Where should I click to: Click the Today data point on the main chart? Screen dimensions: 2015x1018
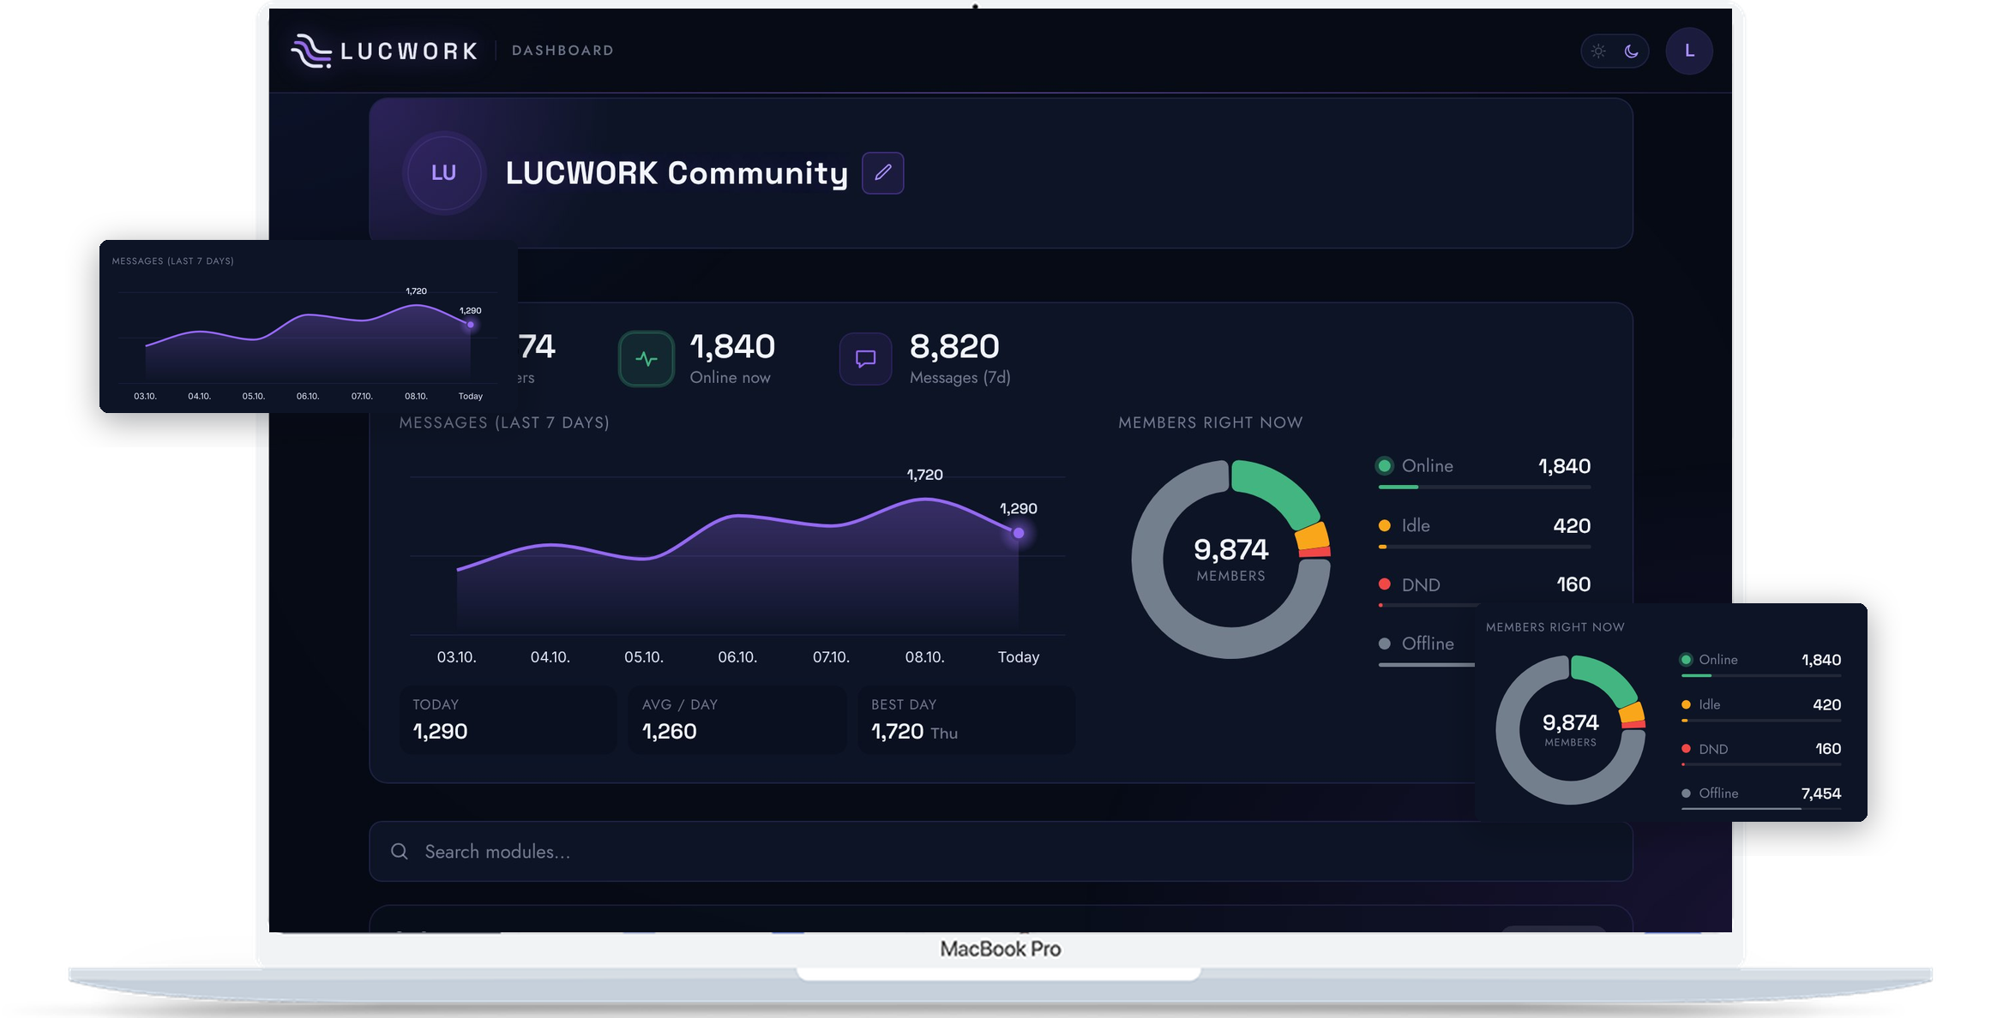[1019, 533]
